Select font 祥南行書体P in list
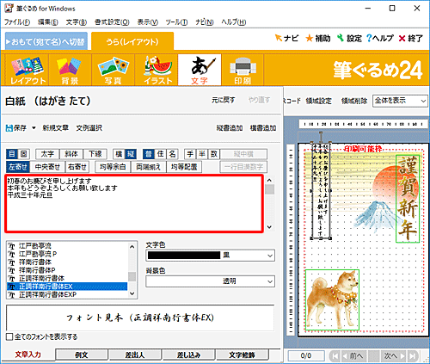The height and width of the screenshot is (364, 430). (x=37, y=270)
